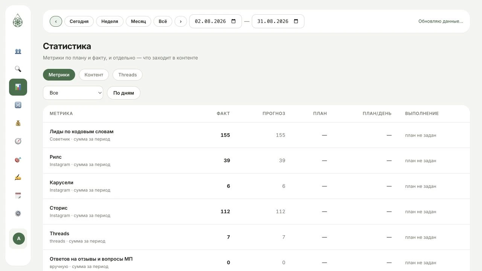
Task: Click 'план не задан' in the Threads row
Action: click(x=421, y=238)
